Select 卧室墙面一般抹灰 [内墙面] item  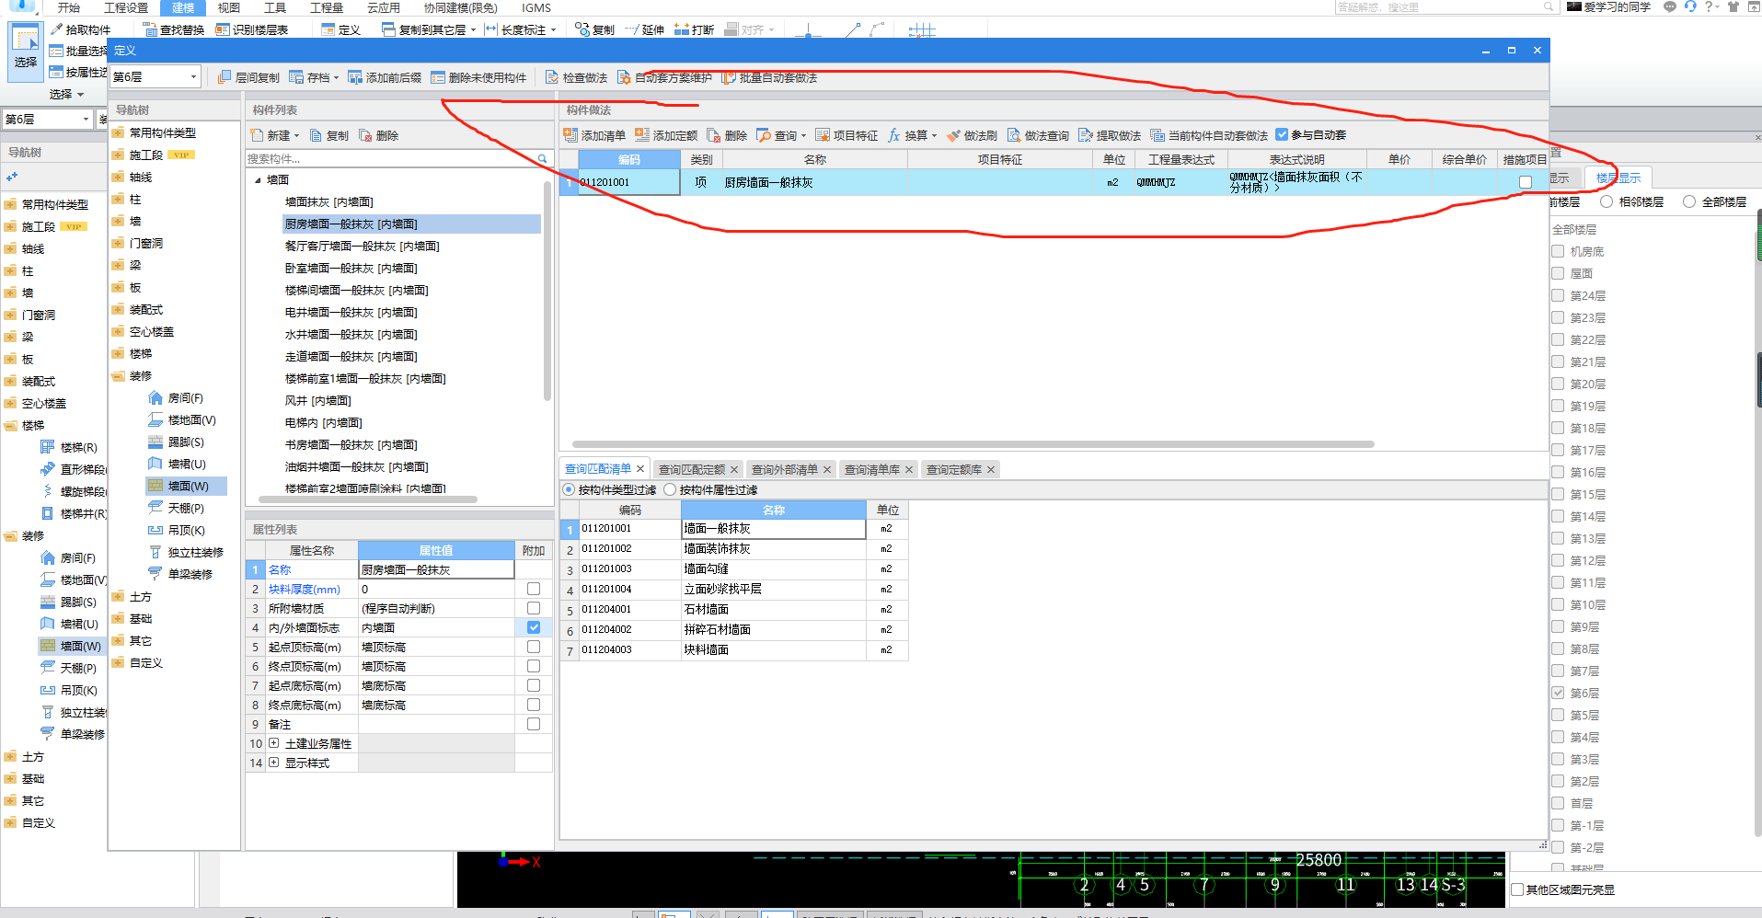[x=351, y=269]
